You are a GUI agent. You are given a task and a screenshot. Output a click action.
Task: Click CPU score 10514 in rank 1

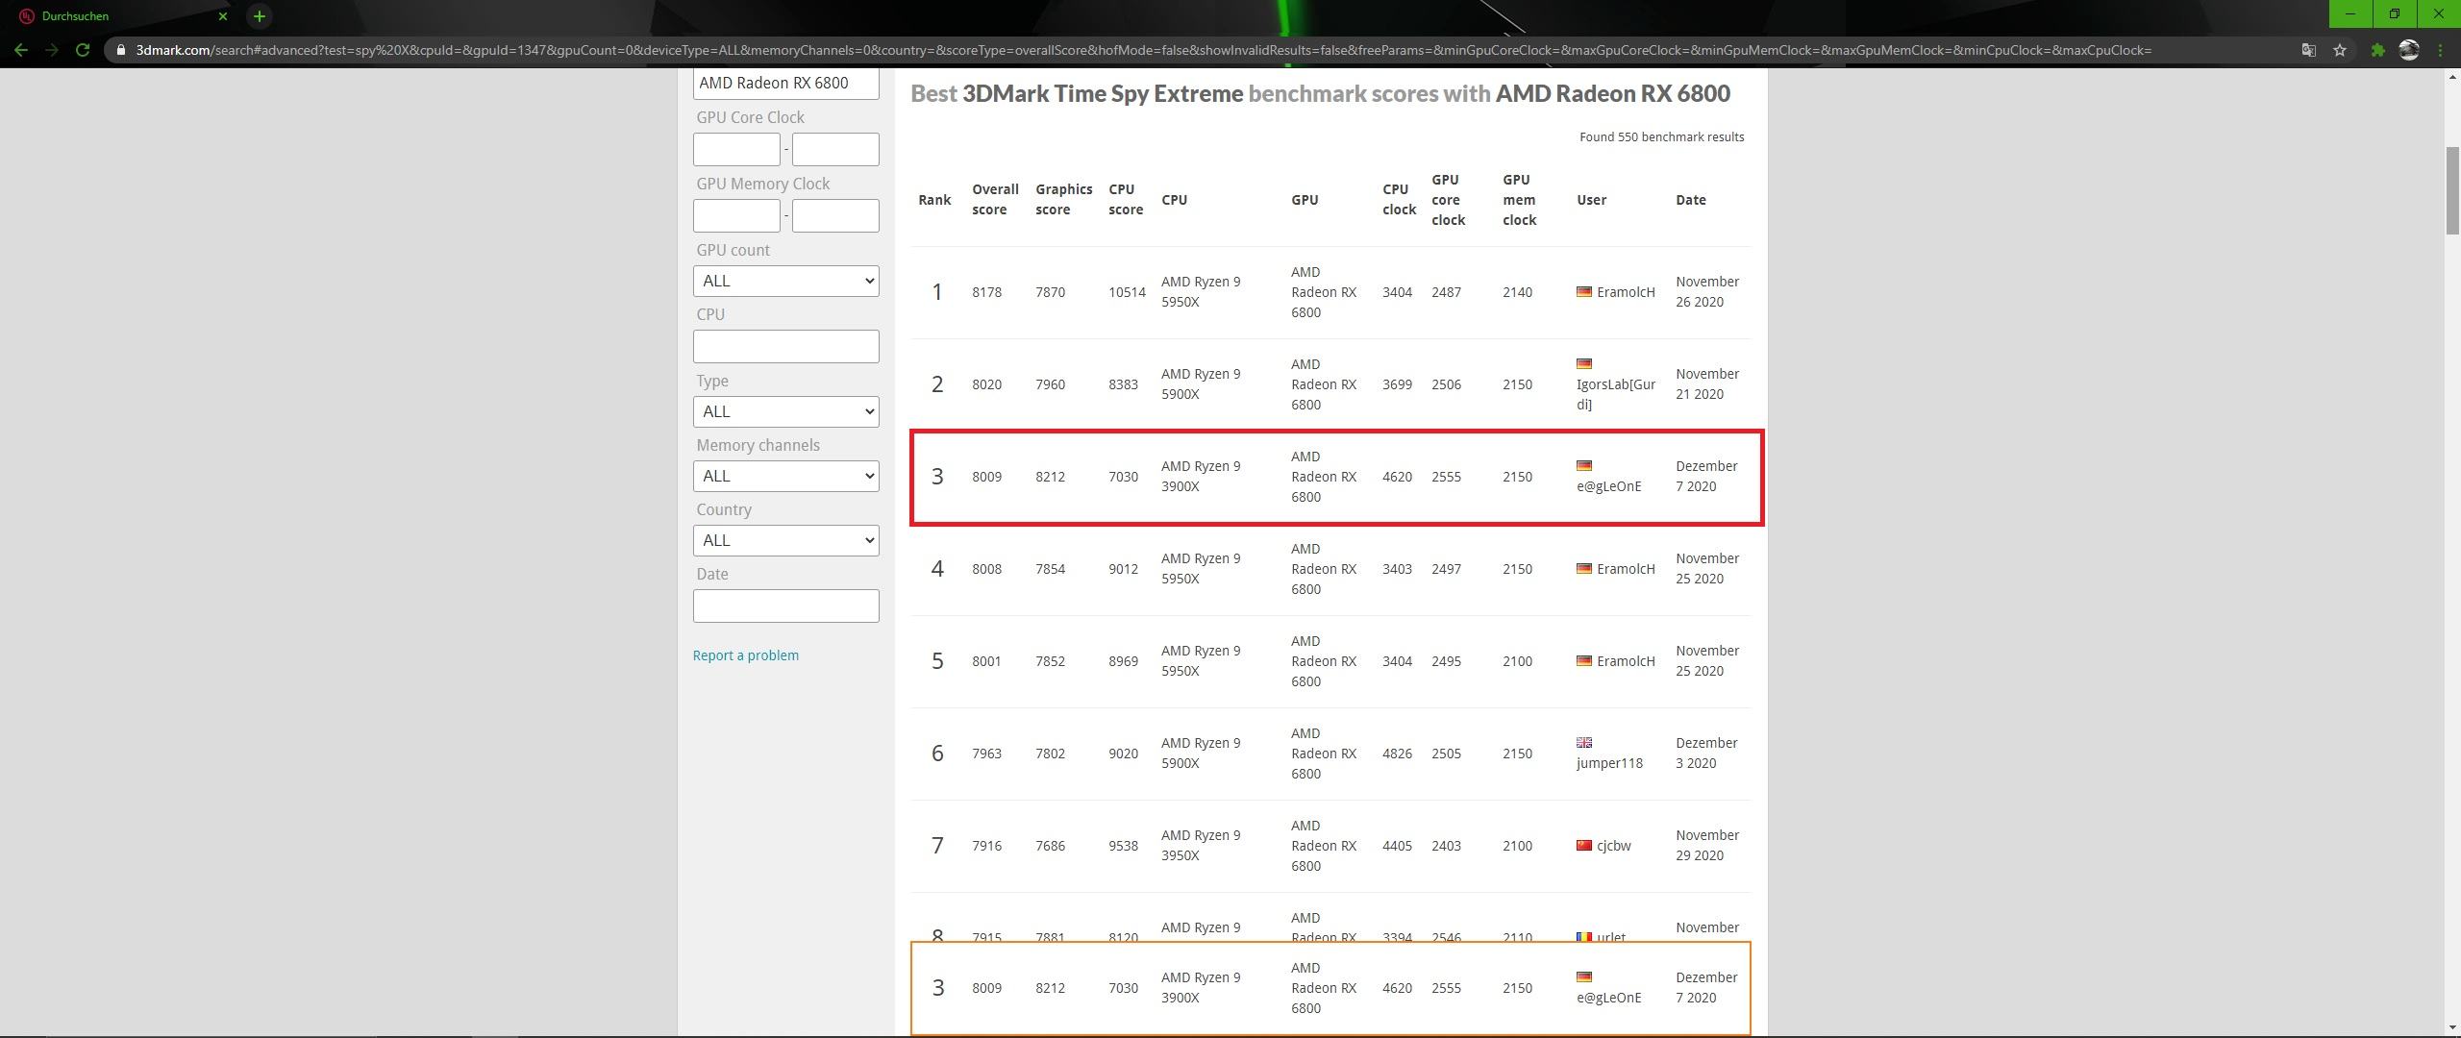(1127, 292)
